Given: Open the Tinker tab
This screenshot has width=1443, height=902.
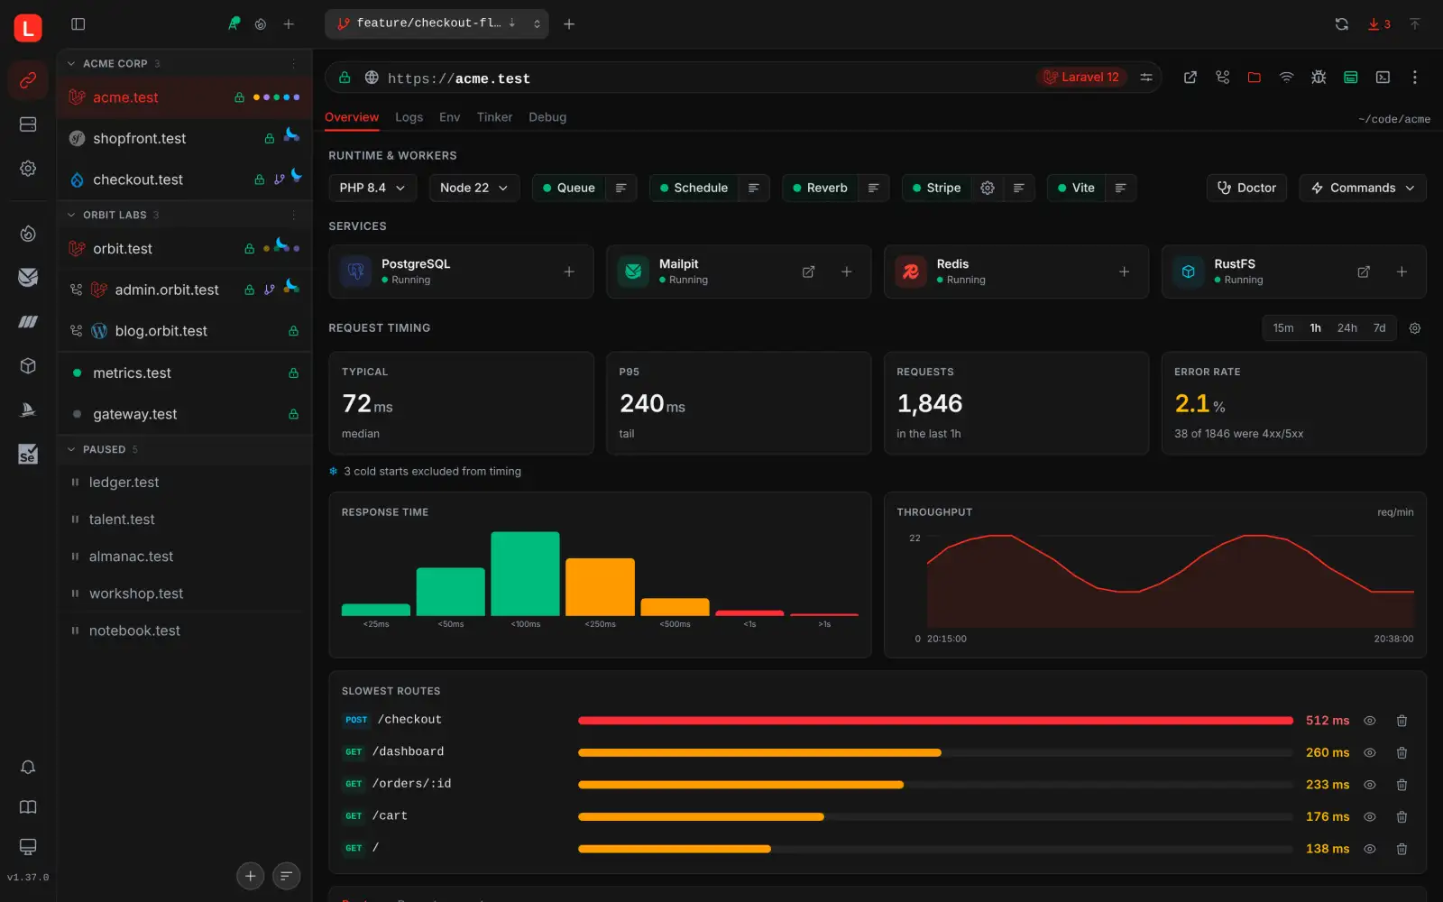Looking at the screenshot, I should click(494, 117).
